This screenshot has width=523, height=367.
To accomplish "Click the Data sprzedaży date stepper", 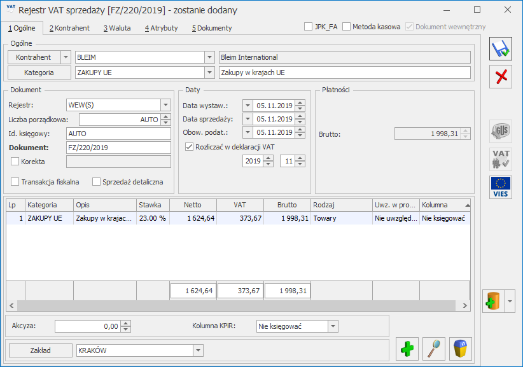I will tap(300, 119).
